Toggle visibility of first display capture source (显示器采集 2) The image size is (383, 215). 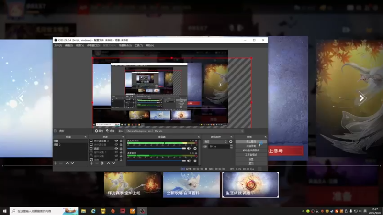tap(116, 141)
